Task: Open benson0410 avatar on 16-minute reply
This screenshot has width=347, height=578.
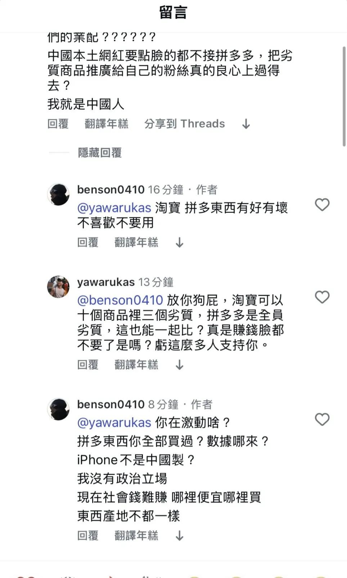Action: pyautogui.click(x=58, y=194)
